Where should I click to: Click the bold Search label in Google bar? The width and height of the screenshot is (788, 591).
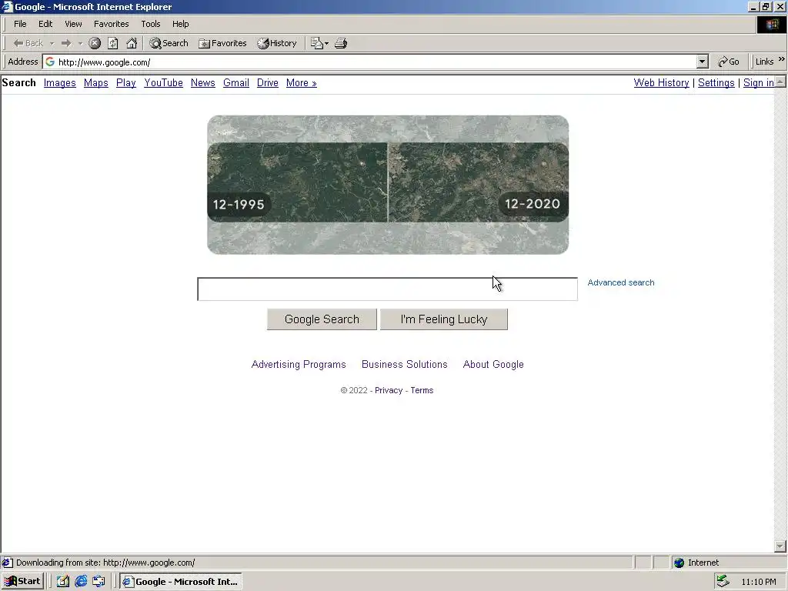(19, 83)
